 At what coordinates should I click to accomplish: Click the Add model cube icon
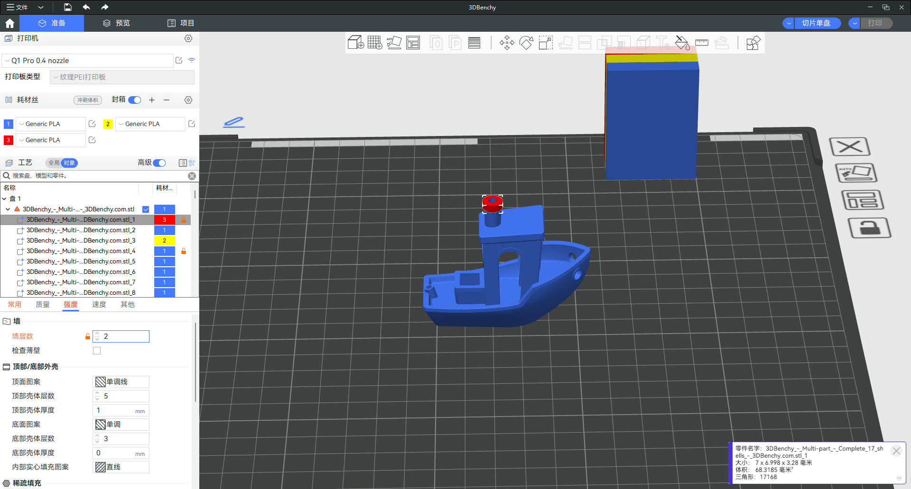[355, 43]
